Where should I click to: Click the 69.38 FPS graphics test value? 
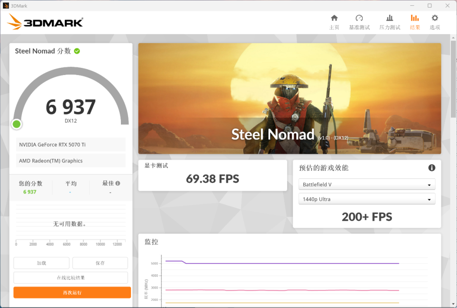point(212,179)
